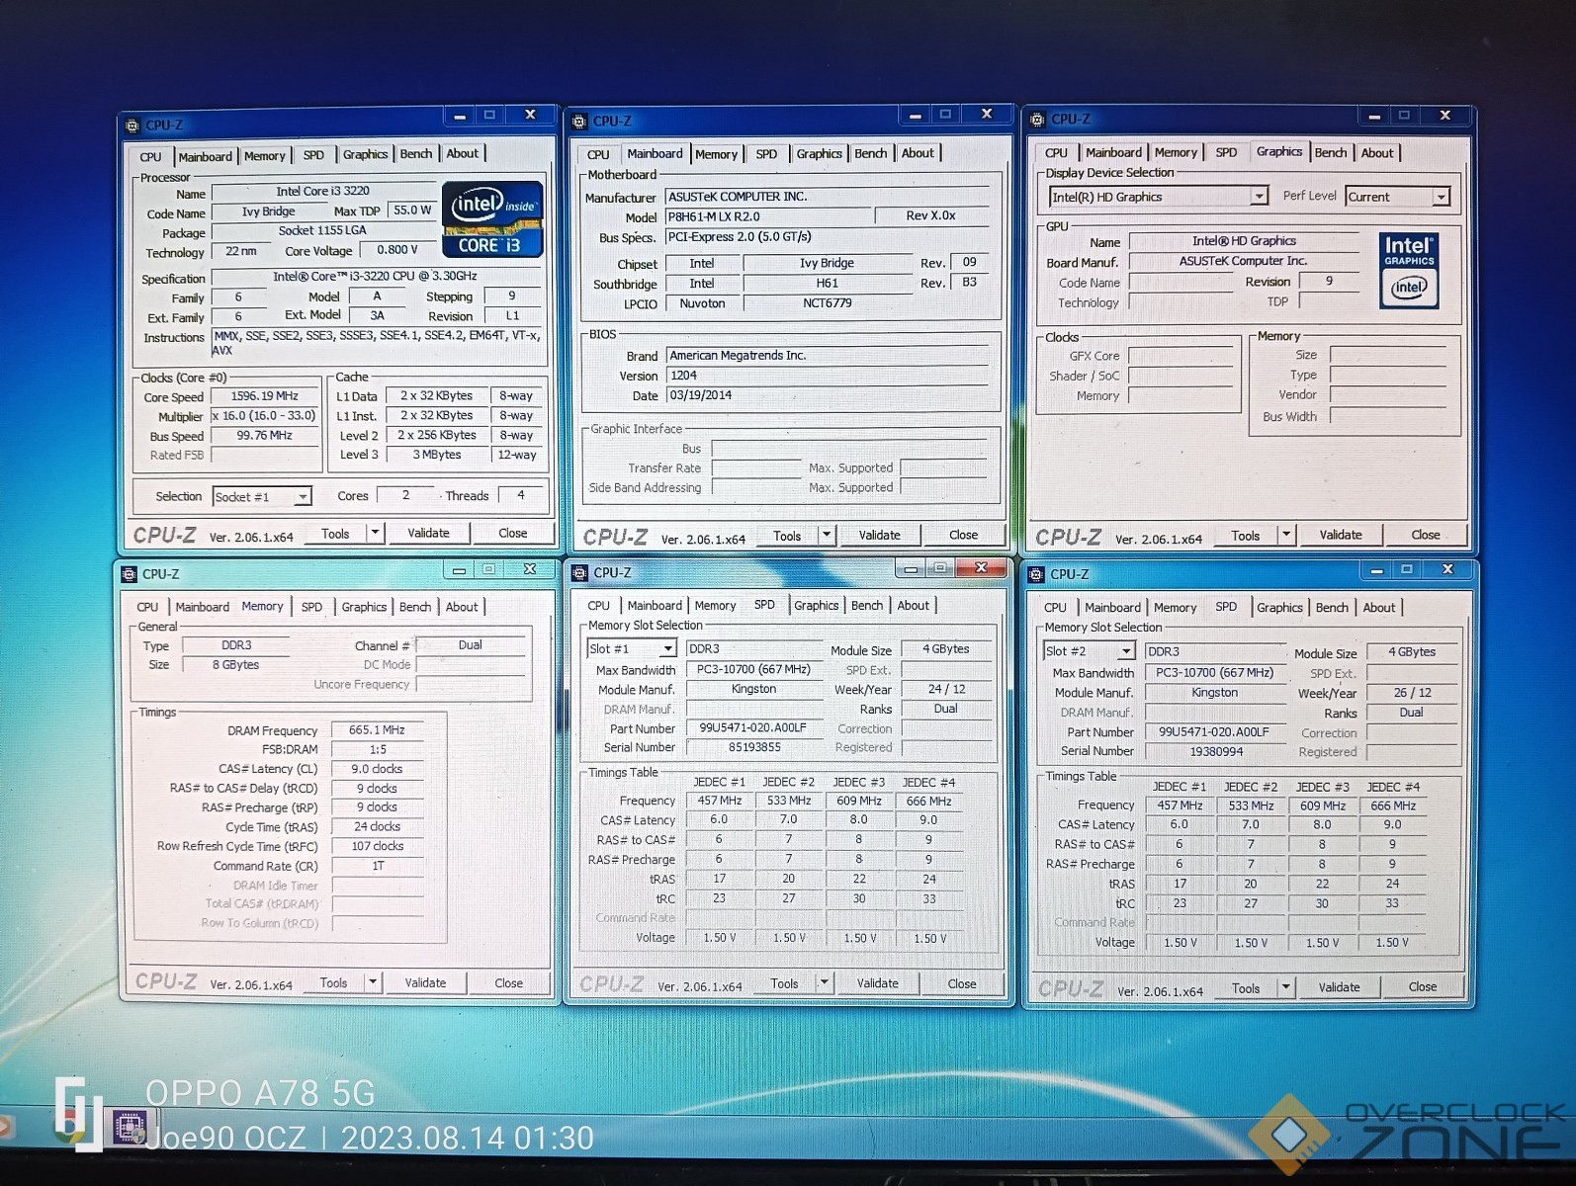
Task: Expand the Display Device Selection combo box
Action: tap(1259, 197)
